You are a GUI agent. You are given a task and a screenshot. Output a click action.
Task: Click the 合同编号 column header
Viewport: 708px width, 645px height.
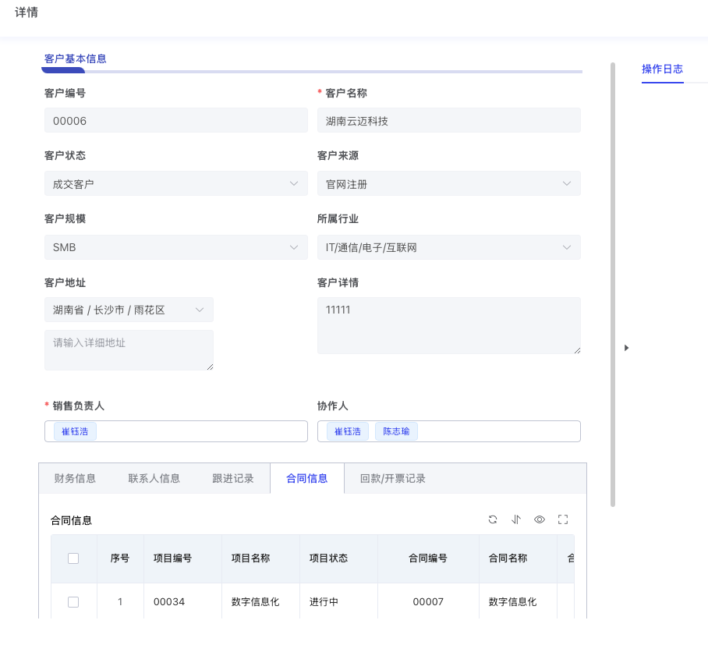coord(428,558)
